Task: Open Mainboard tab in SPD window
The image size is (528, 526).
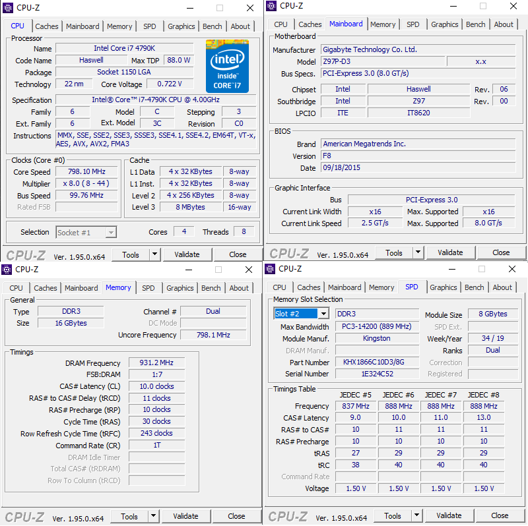Action: click(x=345, y=287)
